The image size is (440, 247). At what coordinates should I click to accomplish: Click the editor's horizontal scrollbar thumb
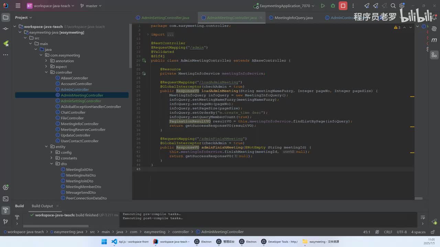pos(418,198)
